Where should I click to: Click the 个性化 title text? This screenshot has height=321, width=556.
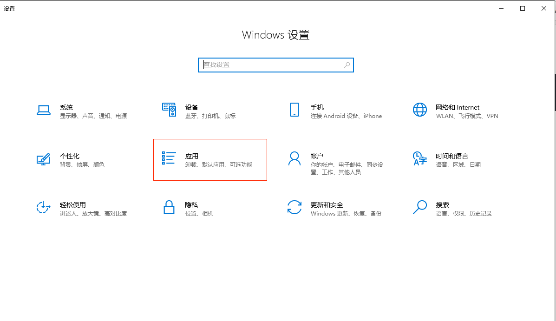[70, 156]
